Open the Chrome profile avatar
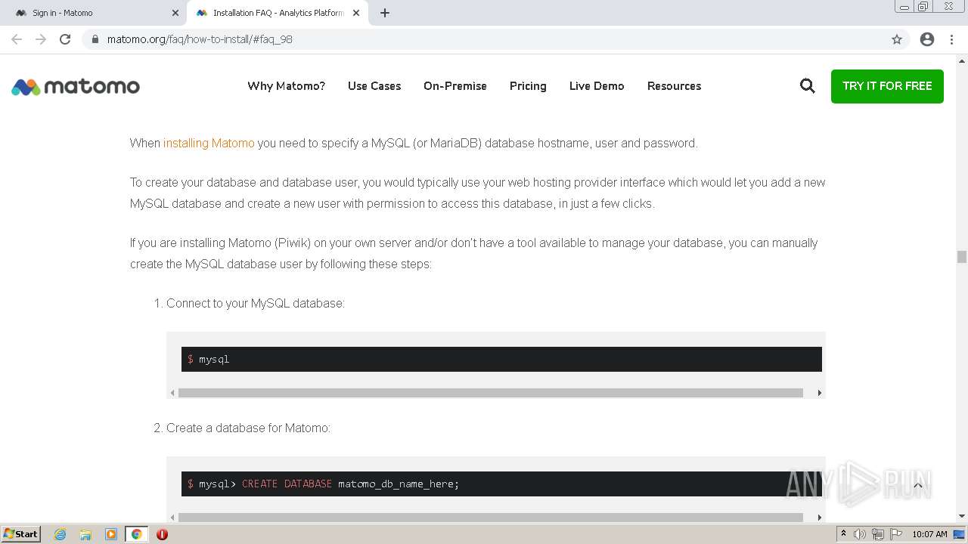The height and width of the screenshot is (544, 968). [927, 39]
